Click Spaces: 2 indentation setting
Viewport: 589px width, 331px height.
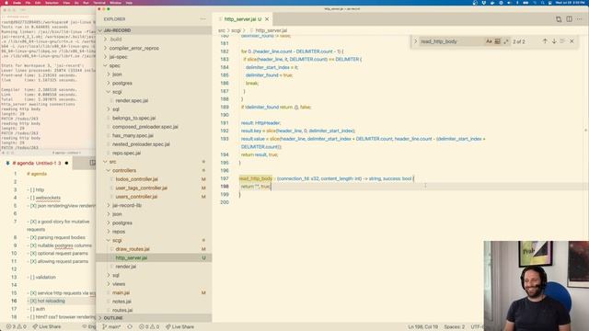[455, 327]
